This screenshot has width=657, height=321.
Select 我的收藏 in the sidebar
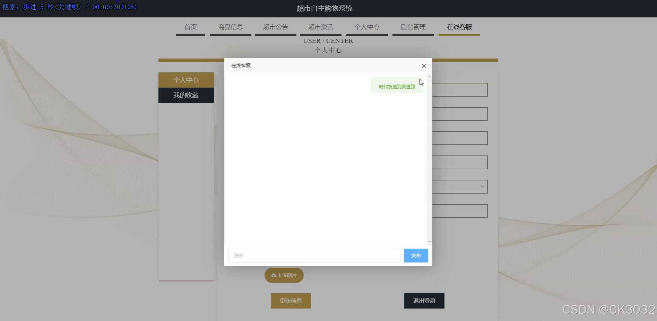point(186,95)
